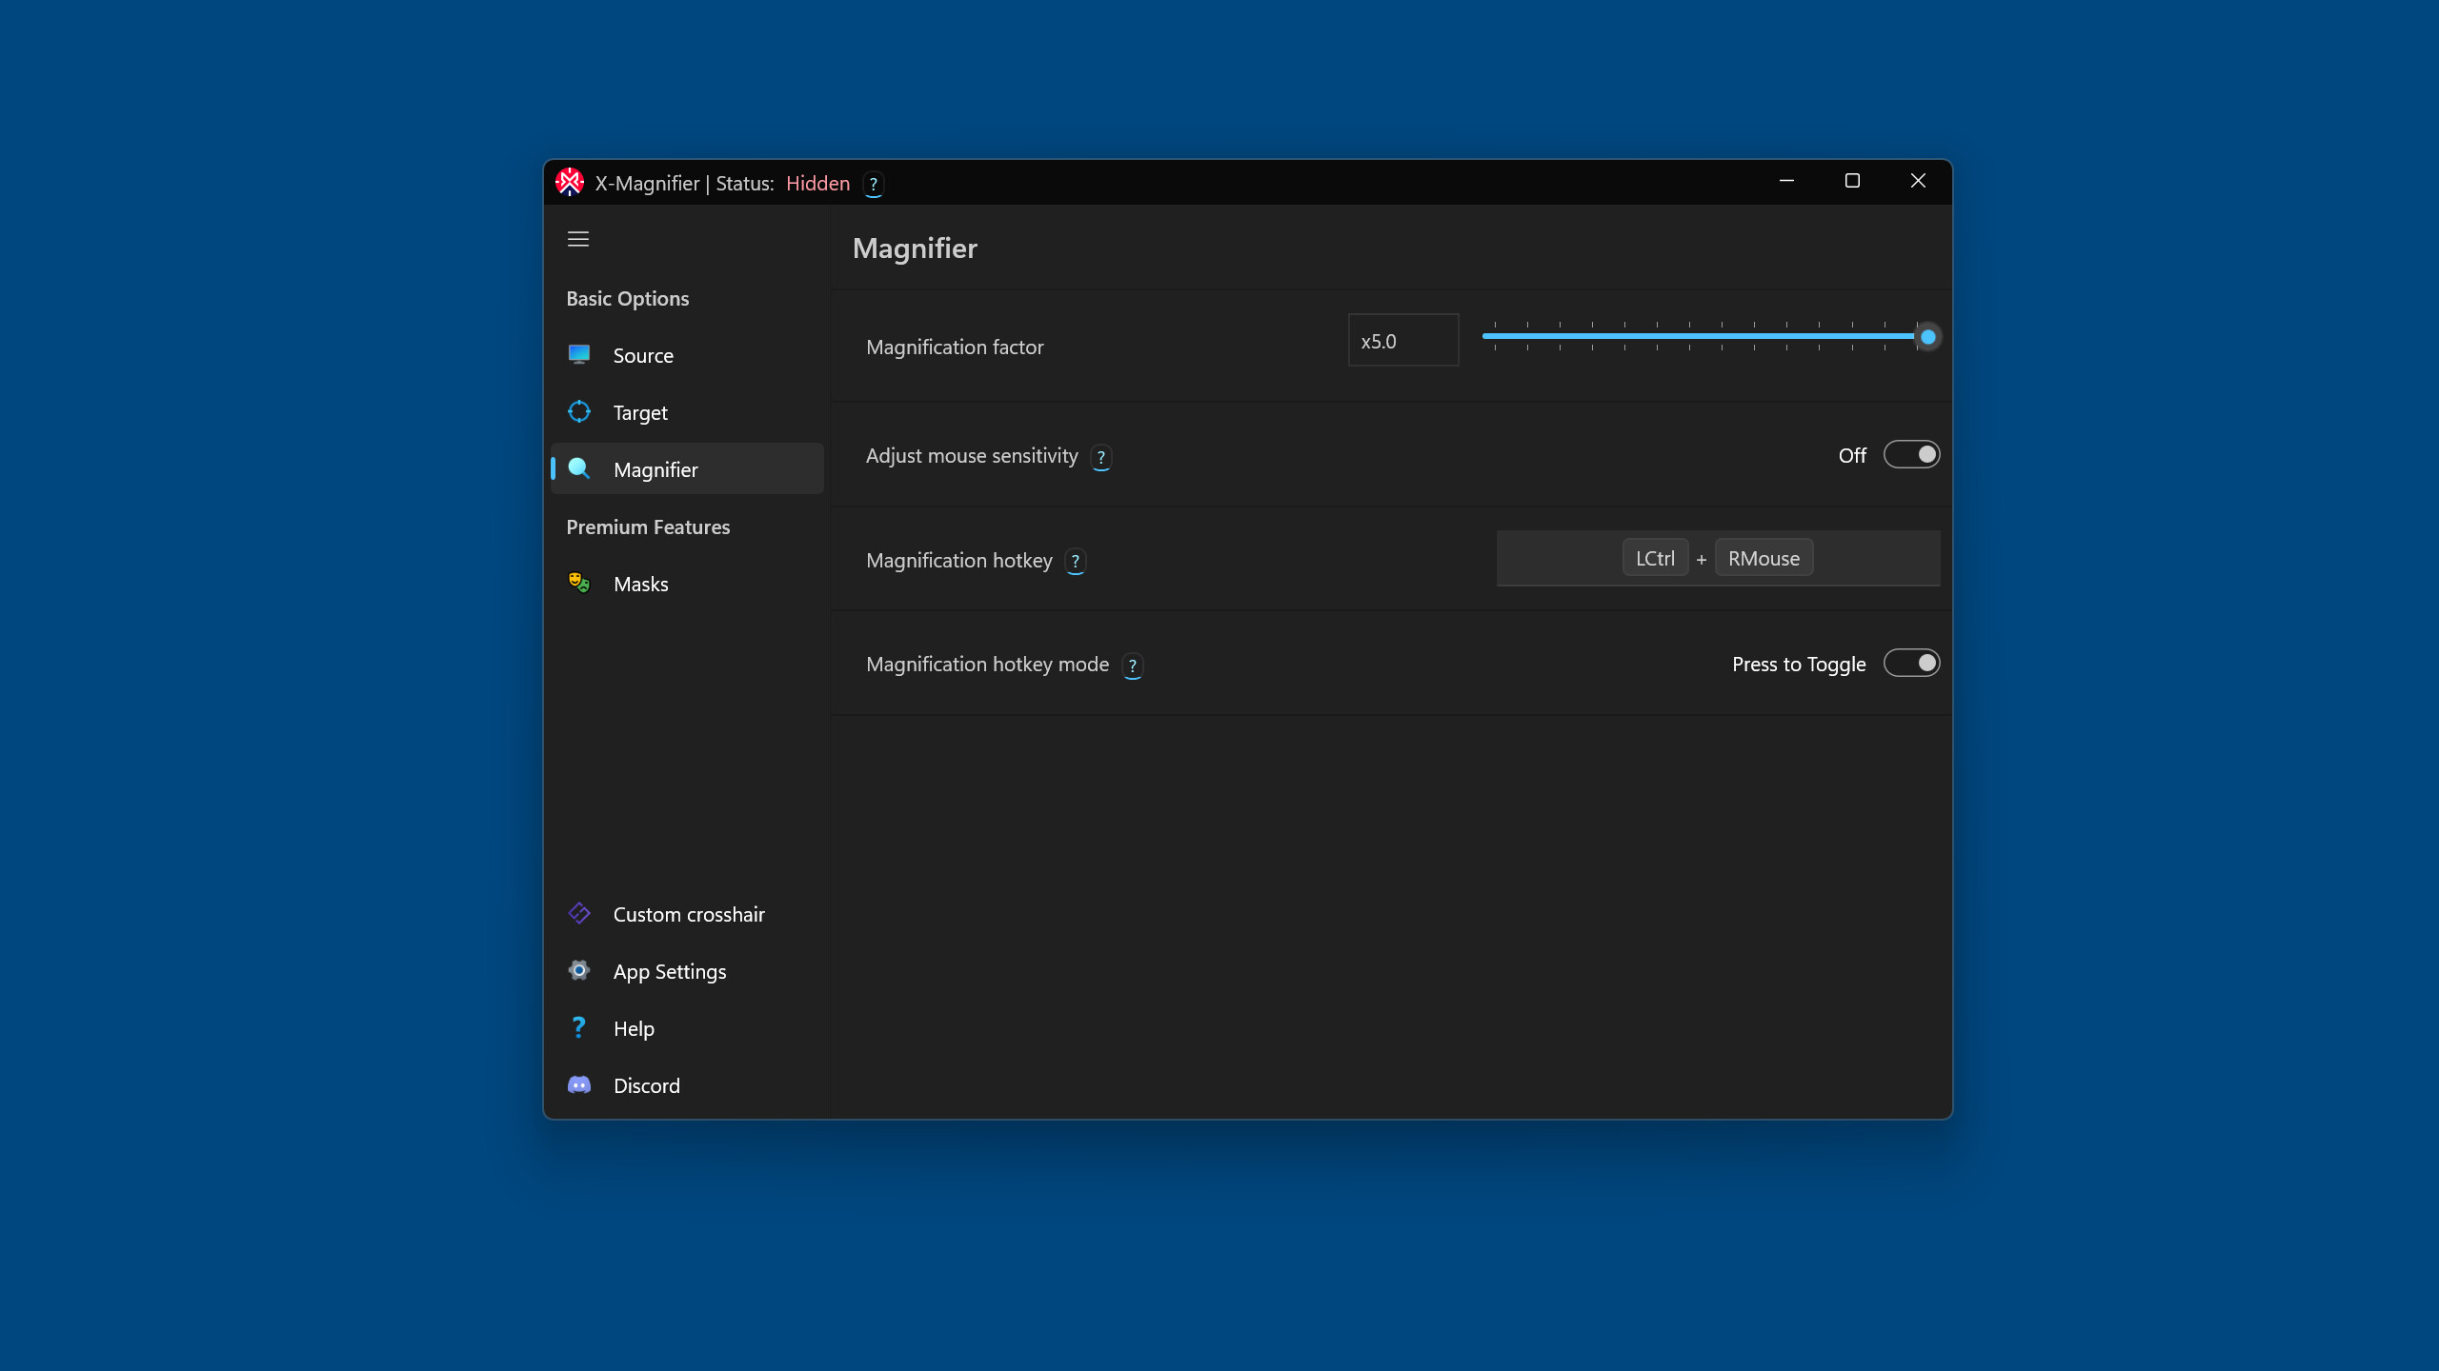This screenshot has width=2439, height=1371.
Task: Open the Target settings icon
Action: [x=579, y=411]
